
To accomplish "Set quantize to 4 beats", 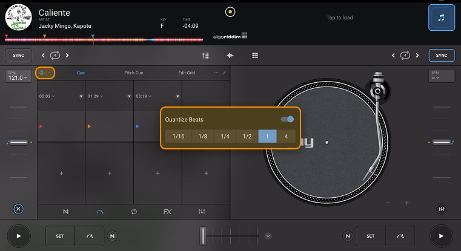I will 286,136.
